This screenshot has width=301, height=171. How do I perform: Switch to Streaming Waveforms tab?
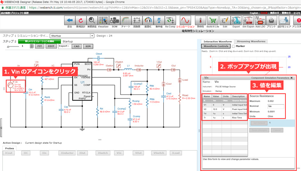(x=251, y=41)
